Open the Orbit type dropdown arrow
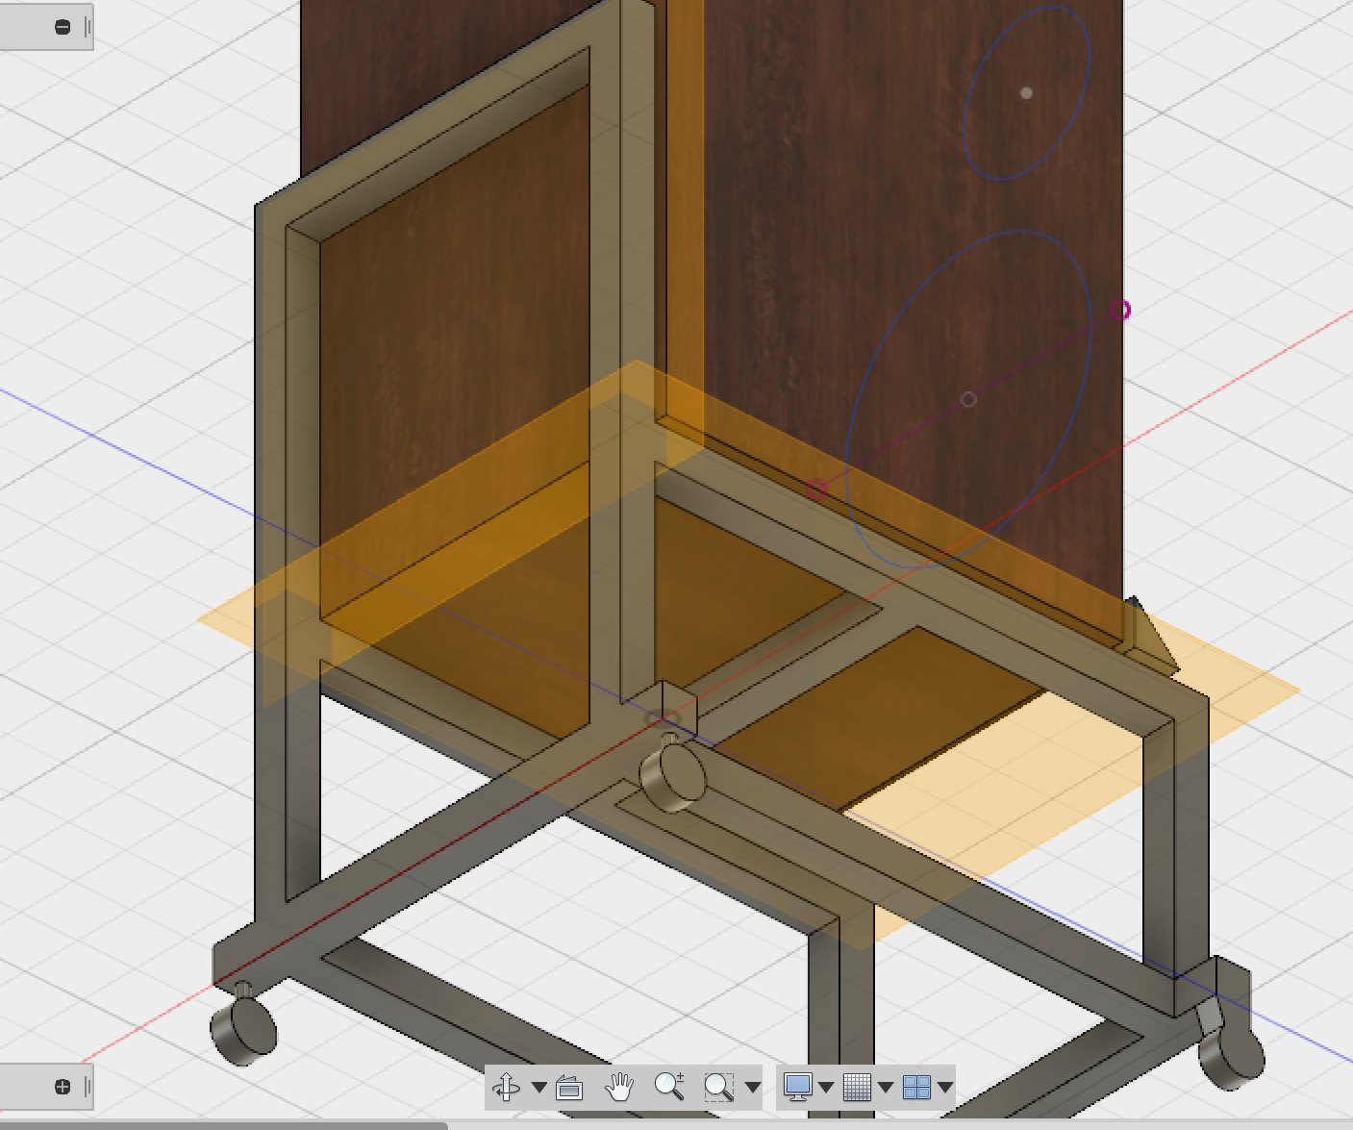 pos(539,1088)
